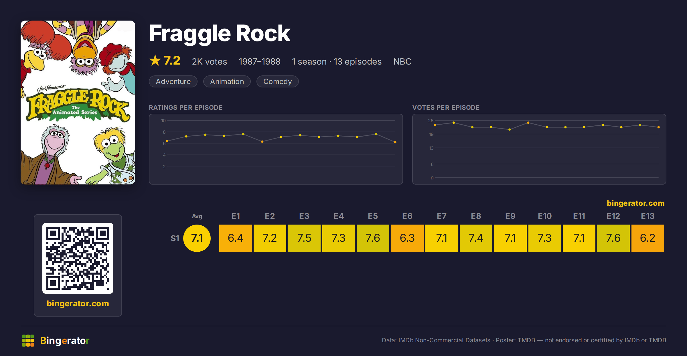Click the E13 rating tile 6.2
This screenshot has width=687, height=356.
pos(648,238)
